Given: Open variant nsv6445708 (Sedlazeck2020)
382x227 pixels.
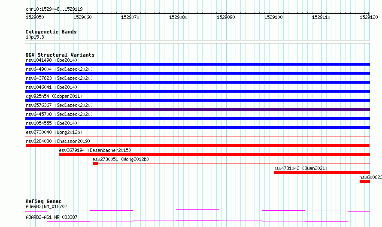Looking at the screenshot, I should 59,114.
